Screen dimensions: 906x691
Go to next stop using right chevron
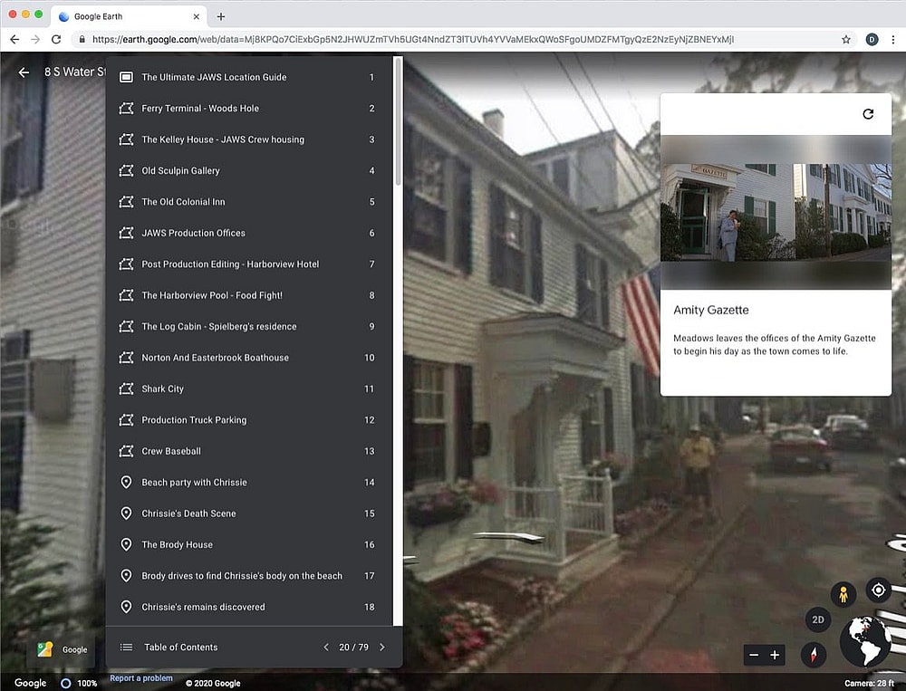pyautogui.click(x=381, y=648)
